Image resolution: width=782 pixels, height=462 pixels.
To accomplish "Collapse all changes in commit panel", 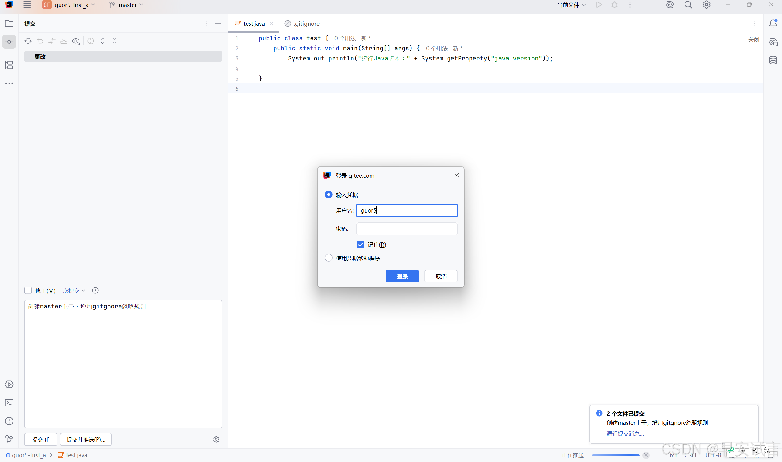I will tap(115, 41).
